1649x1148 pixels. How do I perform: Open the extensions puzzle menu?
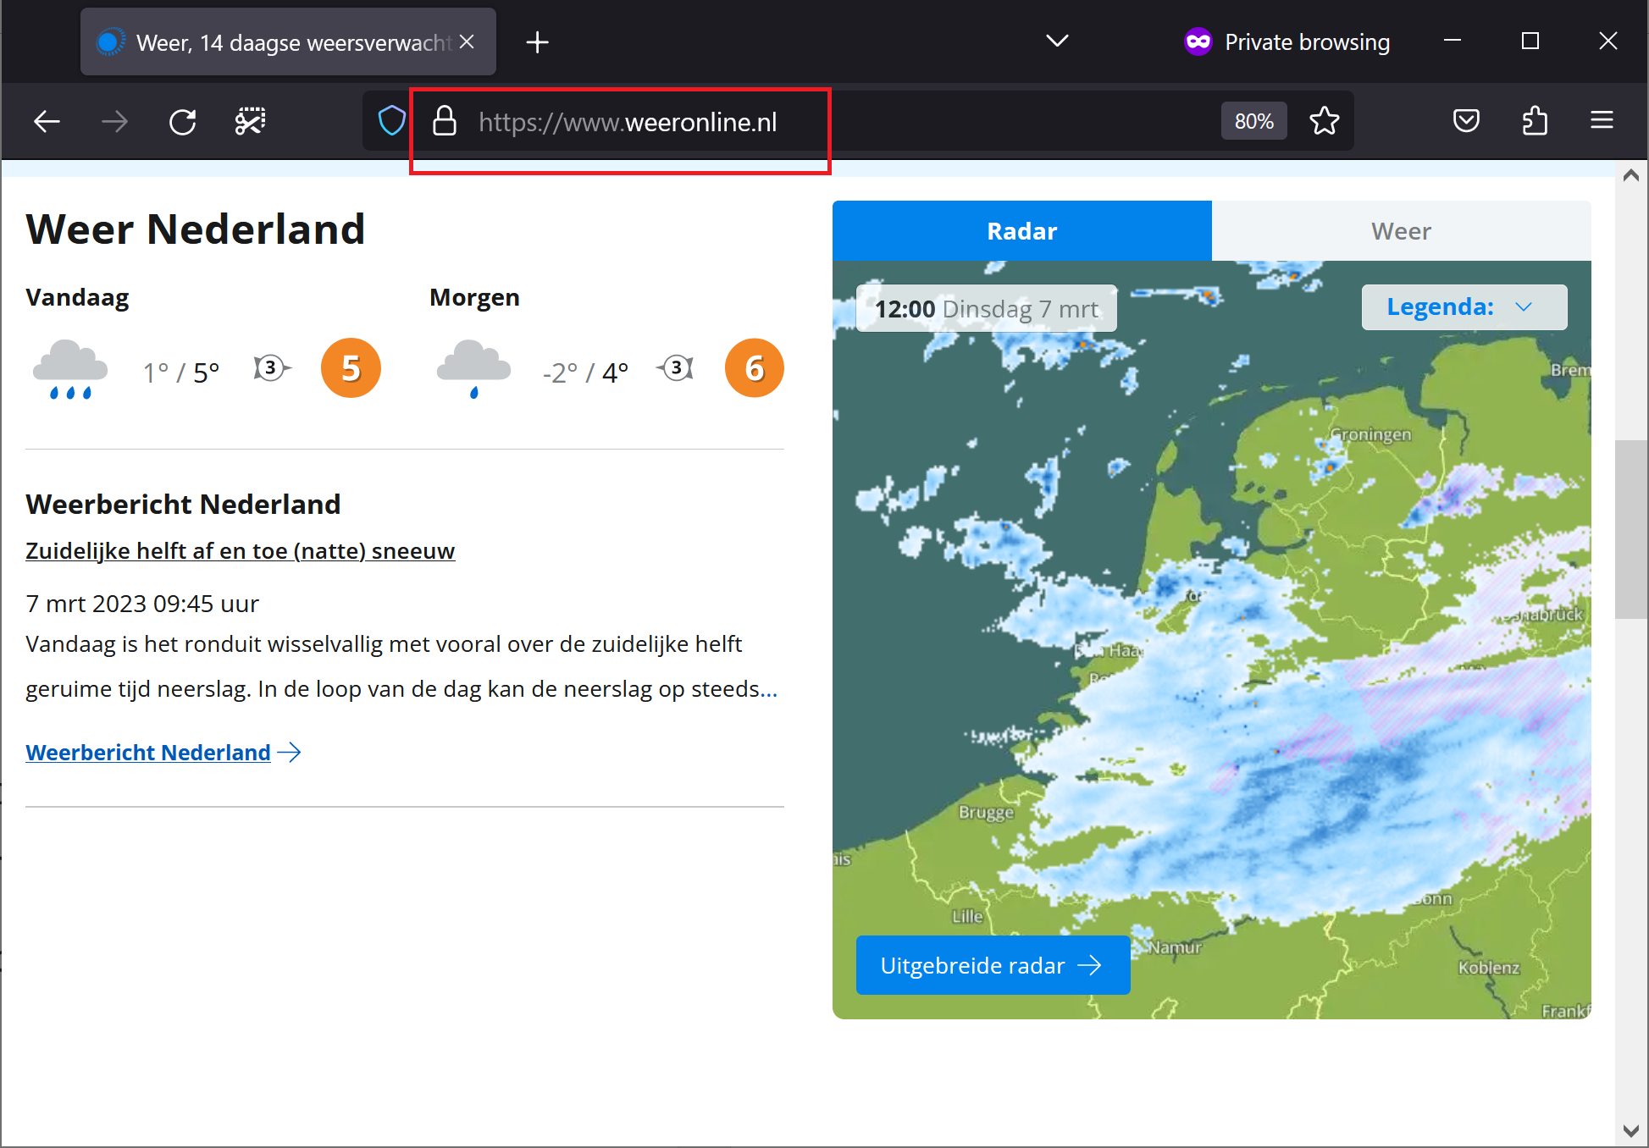(x=1534, y=121)
